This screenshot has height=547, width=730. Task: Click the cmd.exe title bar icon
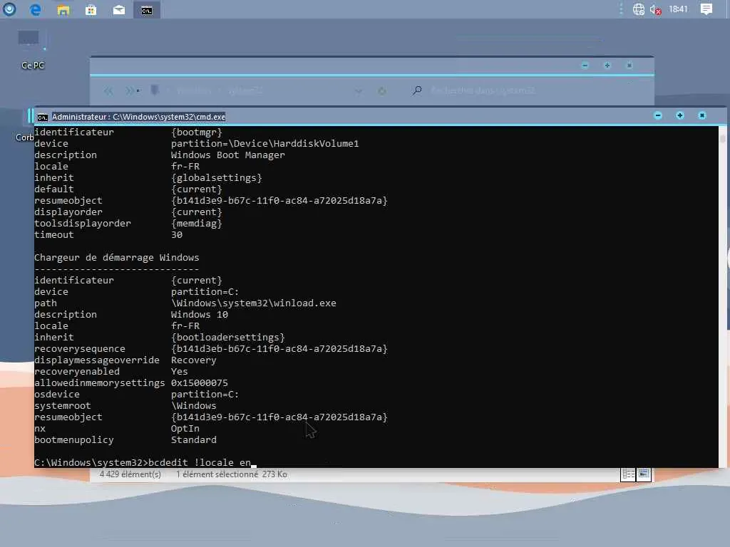click(42, 118)
